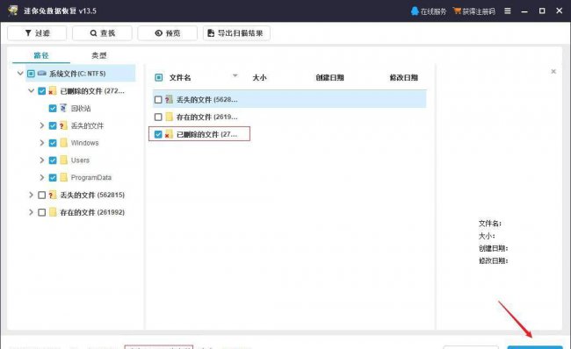Minimize the 迷你兔数据恢复 window
The height and width of the screenshot is (349, 571).
524,11
